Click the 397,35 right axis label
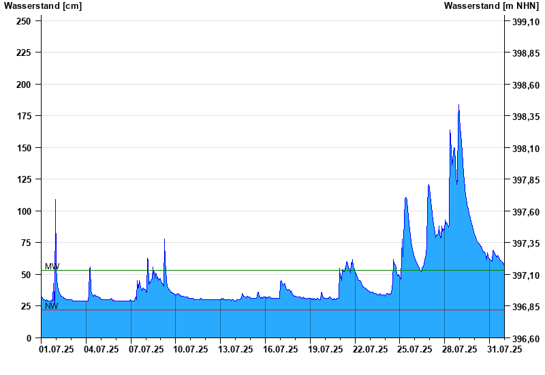Image resolution: width=545 pixels, height=375 pixels. point(526,243)
